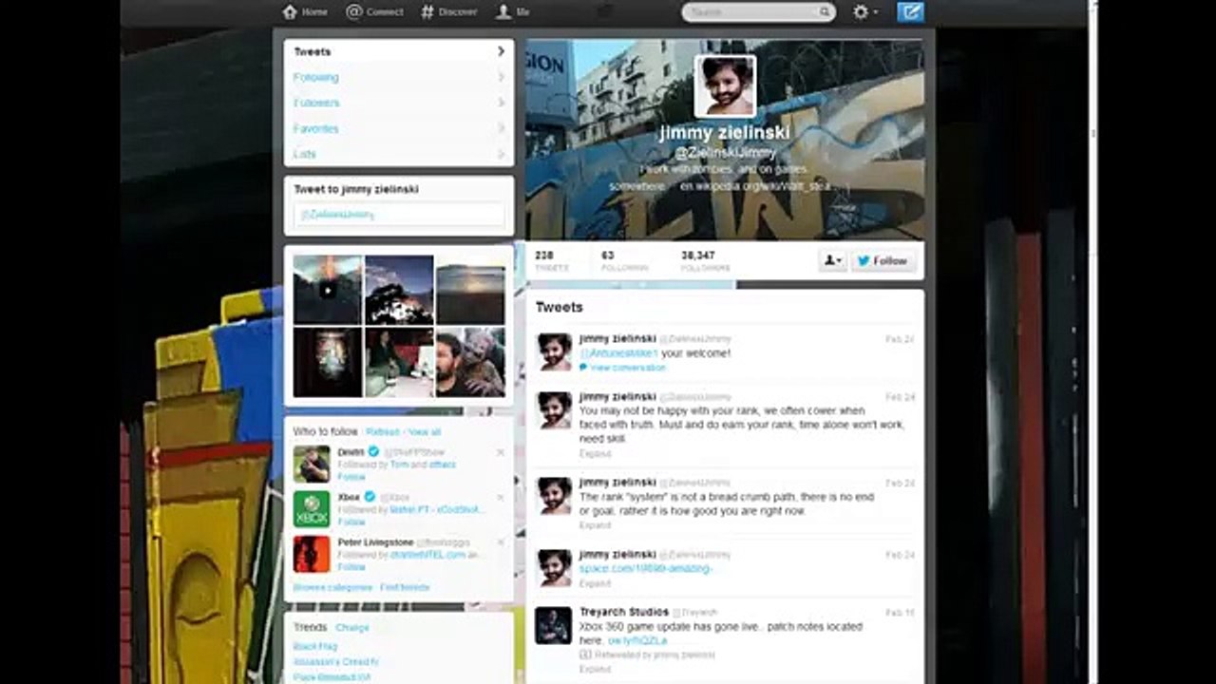The height and width of the screenshot is (684, 1216).
Task: Dismiss the Peter Livingstone suggestion with its X
Action: (x=501, y=541)
